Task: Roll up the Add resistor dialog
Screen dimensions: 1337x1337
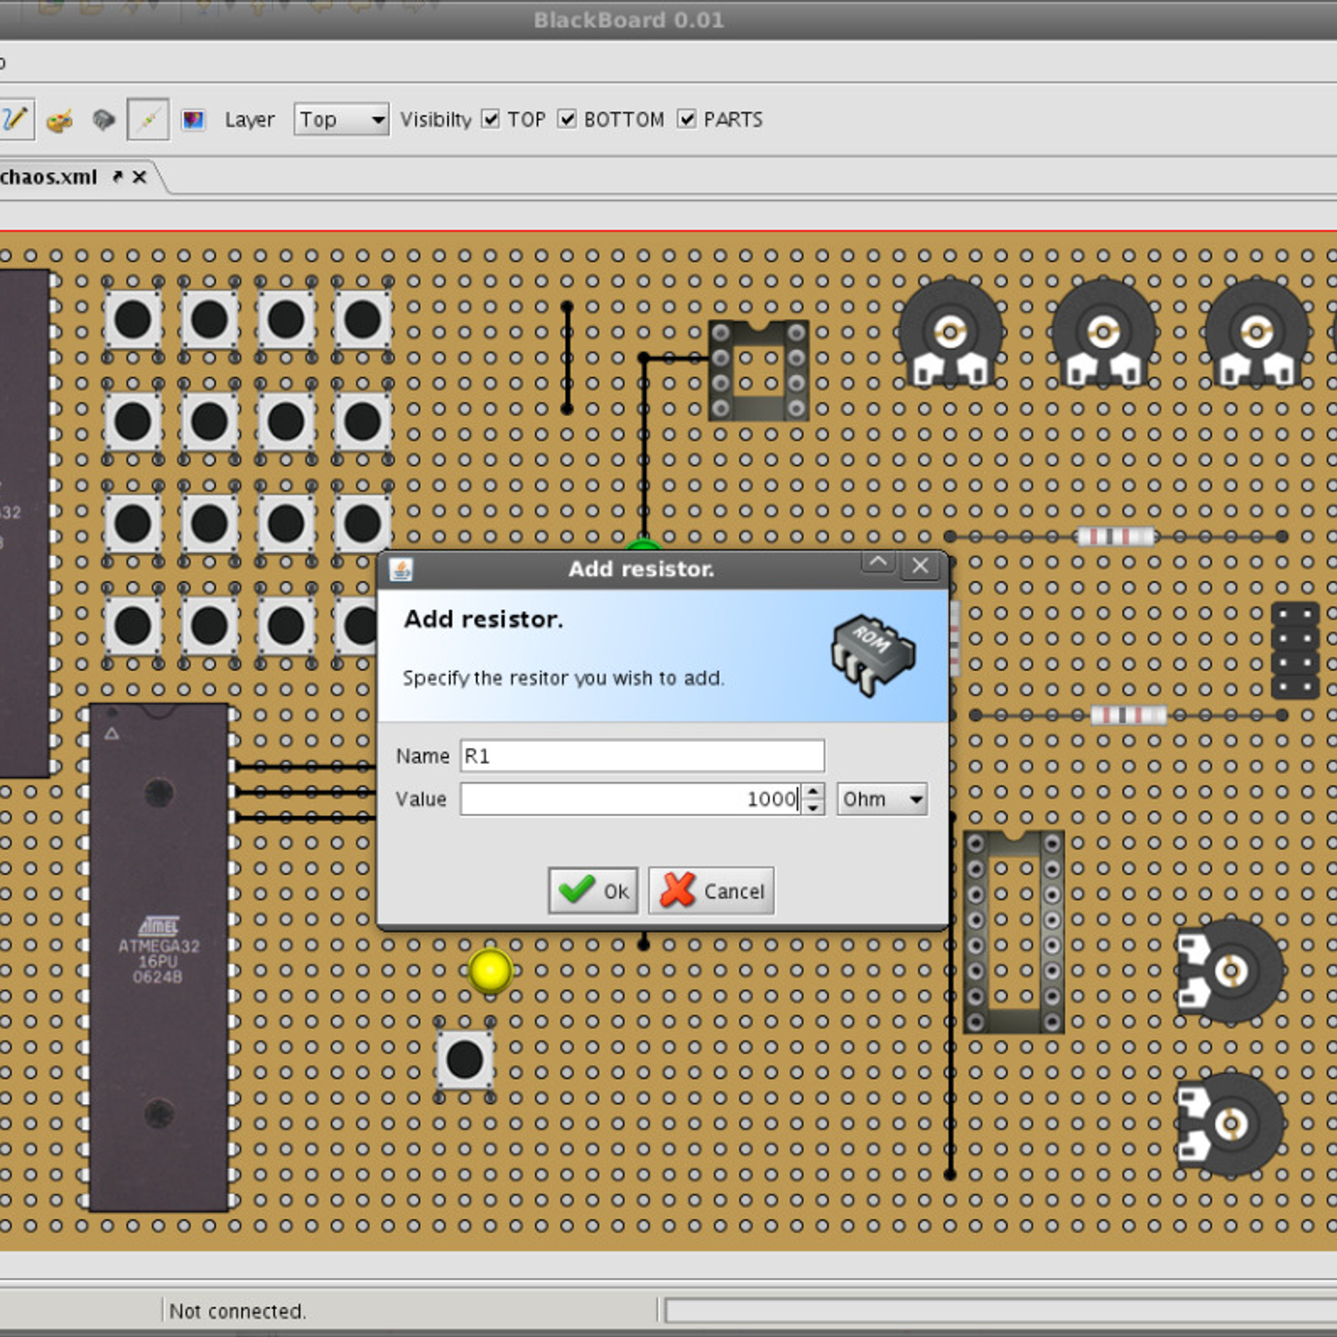Action: pyautogui.click(x=878, y=563)
